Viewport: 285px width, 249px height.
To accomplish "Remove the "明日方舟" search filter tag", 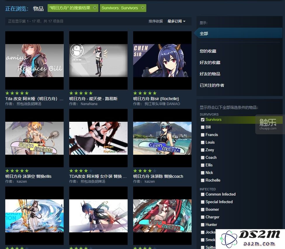I will [95, 8].
